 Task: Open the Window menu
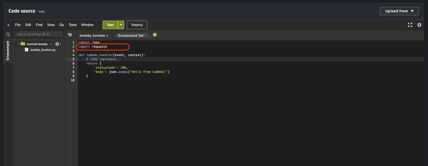(x=87, y=25)
